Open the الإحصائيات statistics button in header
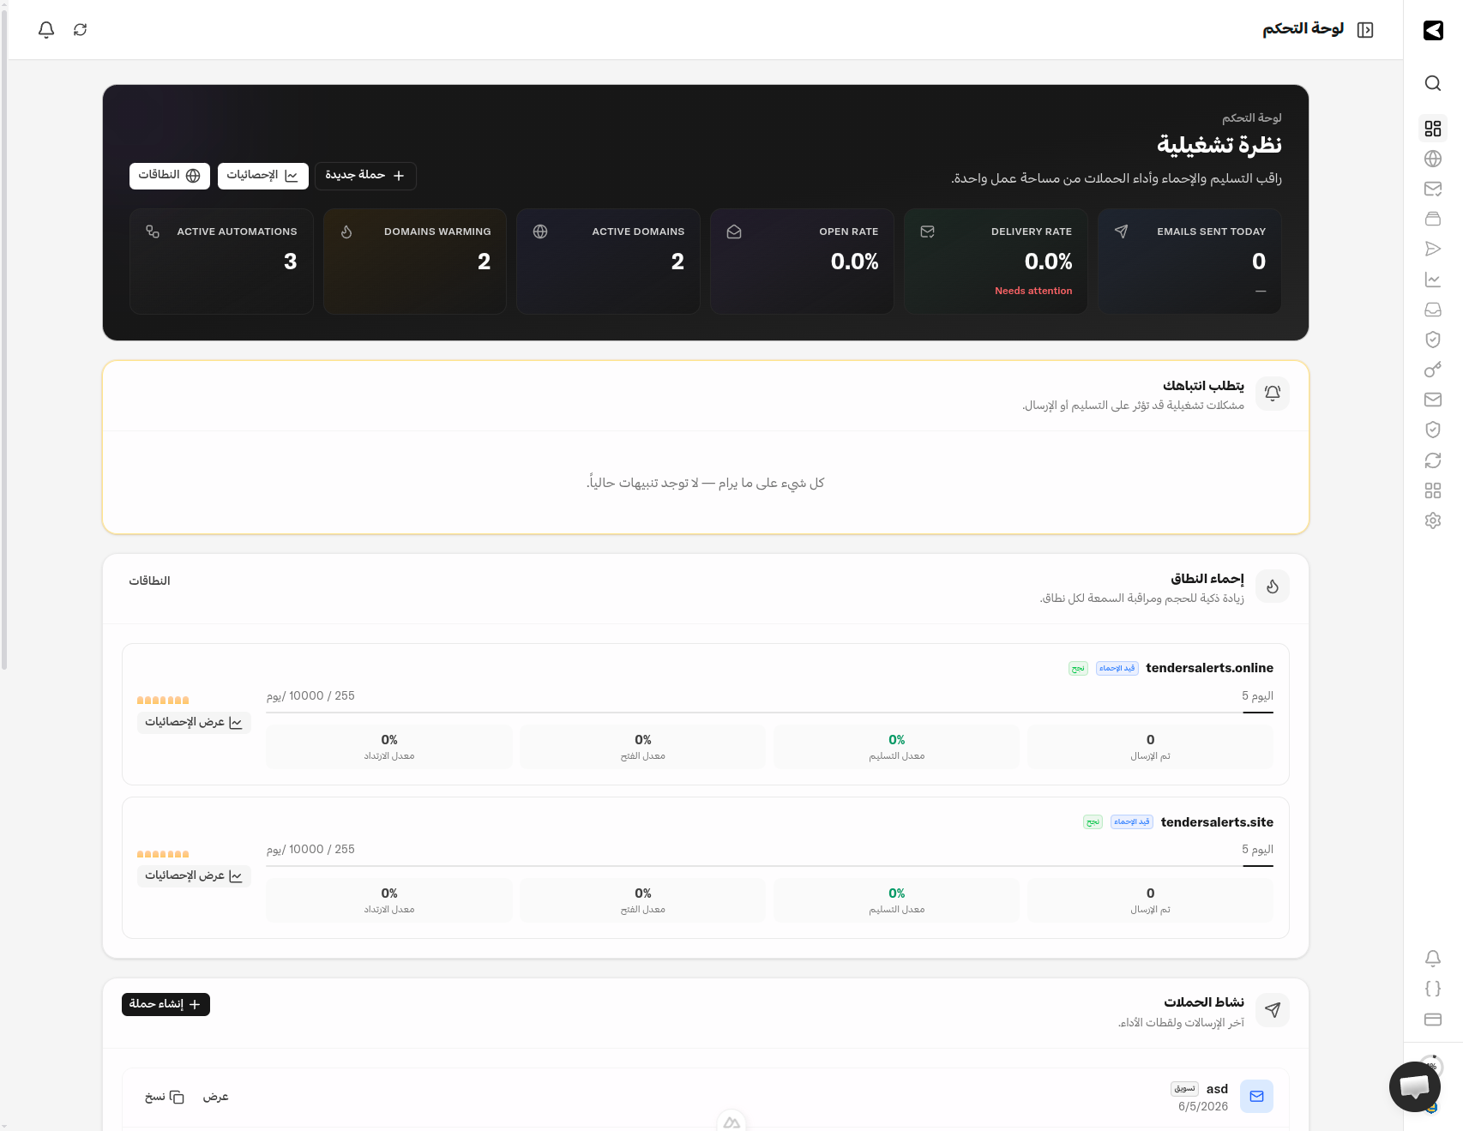This screenshot has height=1131, width=1463. (262, 176)
